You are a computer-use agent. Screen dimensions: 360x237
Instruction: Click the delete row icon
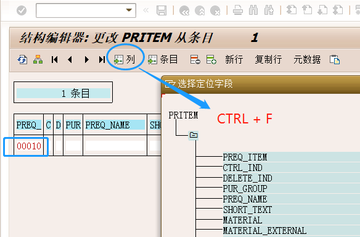(195, 60)
